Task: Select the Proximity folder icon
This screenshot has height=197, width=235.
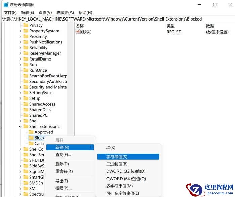Action: click(x=26, y=36)
